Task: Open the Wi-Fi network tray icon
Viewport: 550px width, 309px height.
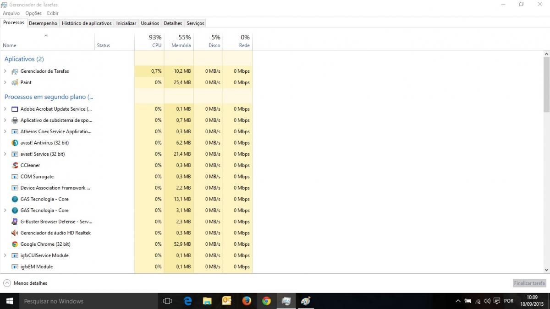Action: (478, 301)
